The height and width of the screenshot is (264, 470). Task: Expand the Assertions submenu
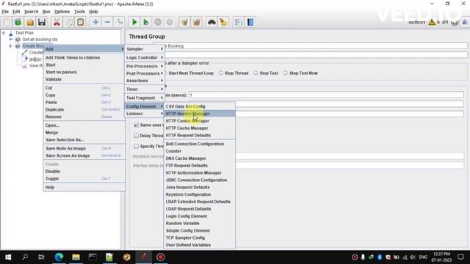pos(145,81)
